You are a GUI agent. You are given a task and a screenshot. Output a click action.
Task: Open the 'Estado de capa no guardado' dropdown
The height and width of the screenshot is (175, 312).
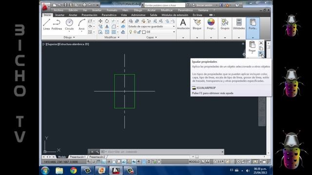click(152, 26)
